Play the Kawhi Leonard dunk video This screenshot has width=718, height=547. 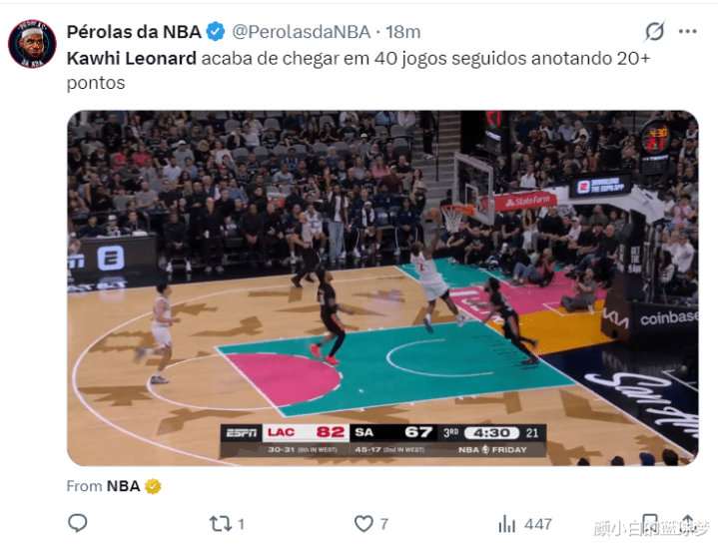tap(382, 287)
